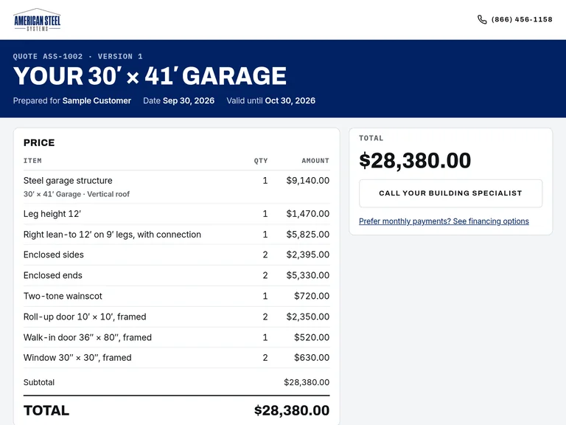The width and height of the screenshot is (566, 425).
Task: Click the $720.00 amount
Action: click(312, 296)
